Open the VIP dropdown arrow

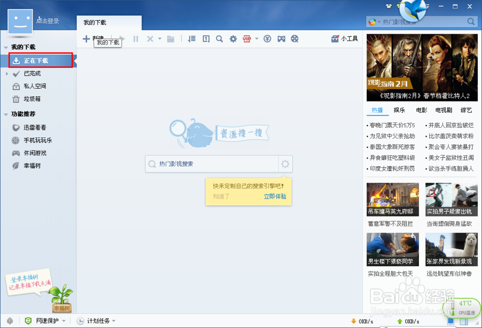coord(256,39)
